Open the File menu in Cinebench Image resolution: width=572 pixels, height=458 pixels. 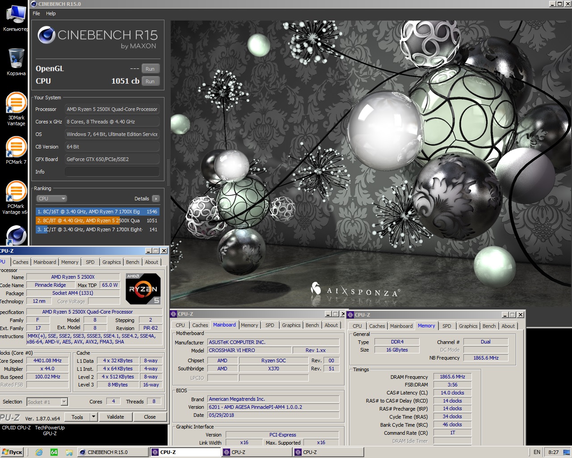tap(36, 13)
